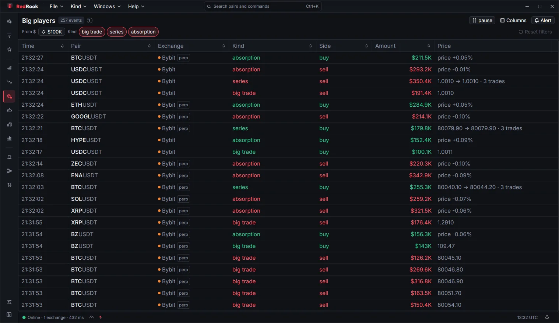559x323 pixels.
Task: Open the robot bot sidebar icon
Action: point(9,110)
